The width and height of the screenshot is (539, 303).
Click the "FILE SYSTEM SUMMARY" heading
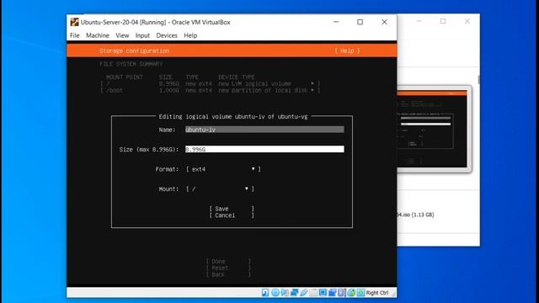131,64
